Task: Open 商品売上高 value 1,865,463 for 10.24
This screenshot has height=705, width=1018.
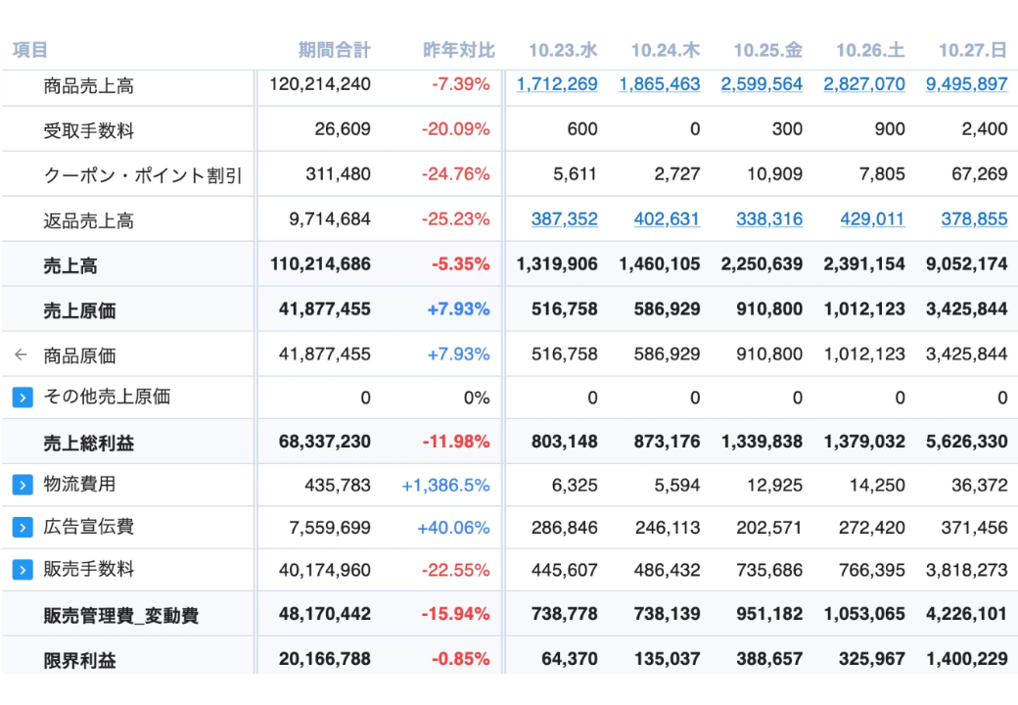Action: (660, 84)
